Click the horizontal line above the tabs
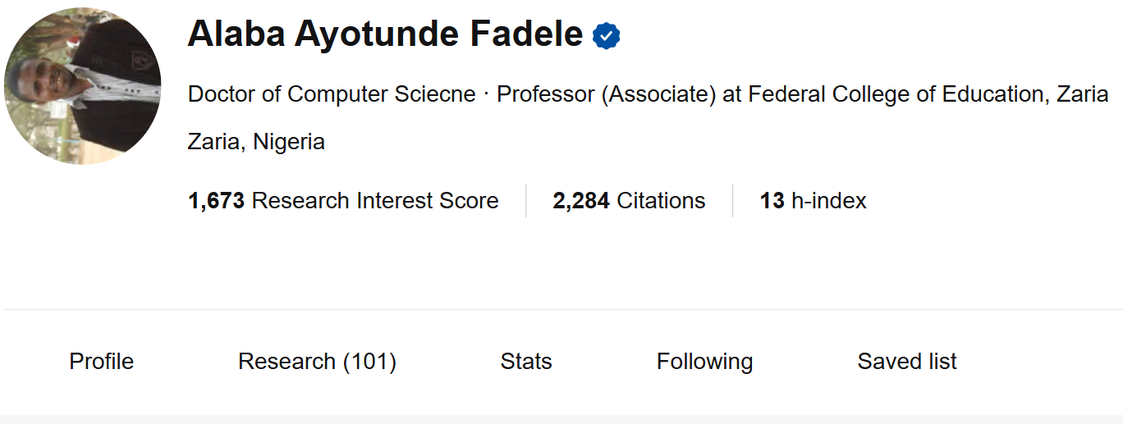Image resolution: width=1123 pixels, height=424 pixels. coord(563,309)
